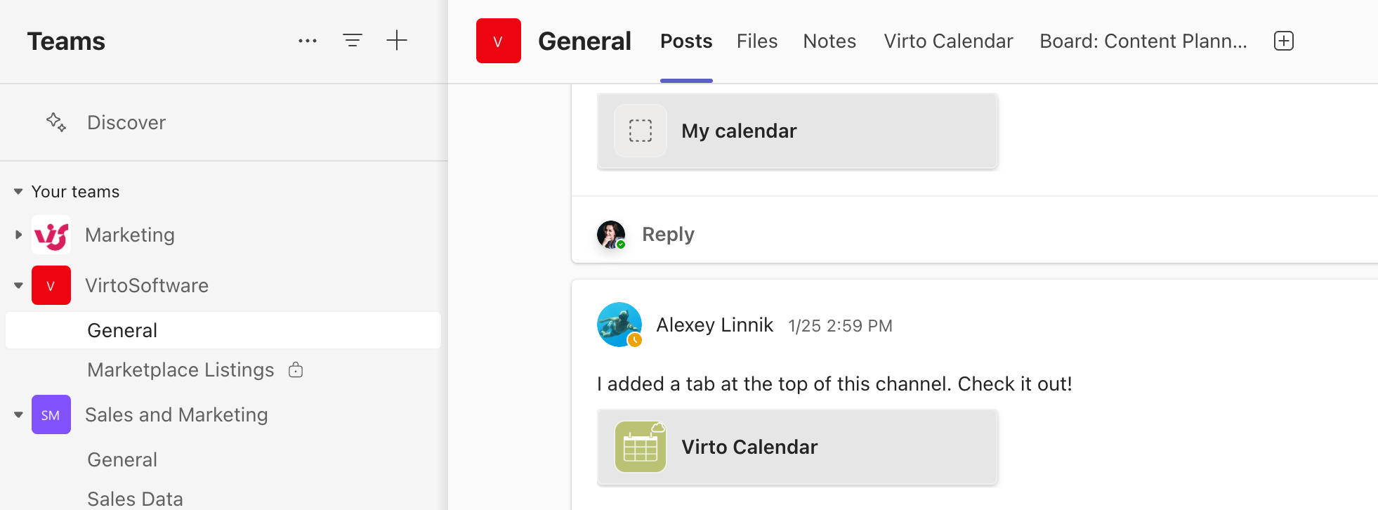
Task: Click the Marketing team logo
Action: click(x=51, y=235)
